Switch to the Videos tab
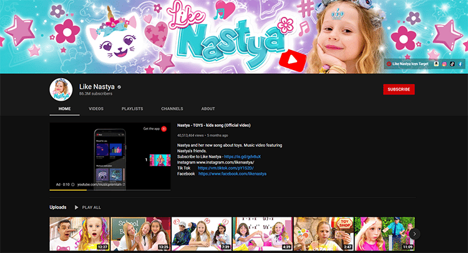 (x=96, y=109)
